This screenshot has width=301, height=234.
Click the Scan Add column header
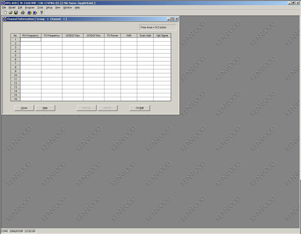coord(145,36)
